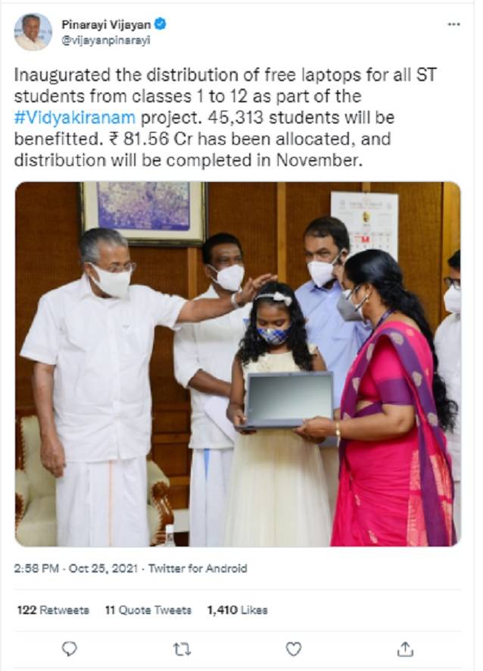The width and height of the screenshot is (483, 671).
Task: Click the tweet text about free laptops
Action: point(226,118)
